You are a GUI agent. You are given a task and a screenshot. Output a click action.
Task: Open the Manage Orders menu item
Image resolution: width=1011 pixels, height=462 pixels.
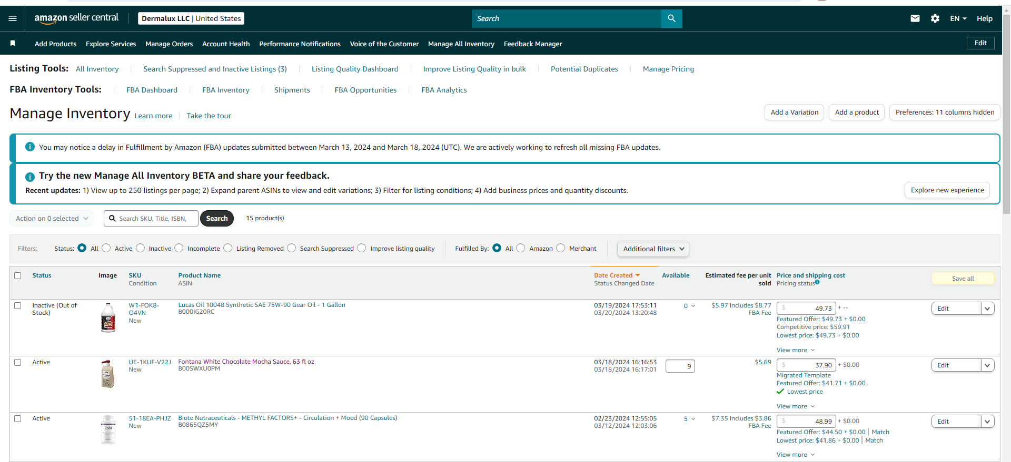pyautogui.click(x=169, y=44)
